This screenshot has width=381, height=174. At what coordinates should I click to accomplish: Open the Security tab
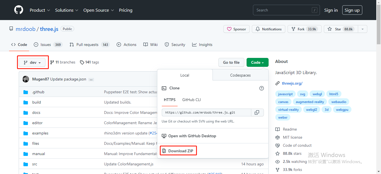click(175, 45)
